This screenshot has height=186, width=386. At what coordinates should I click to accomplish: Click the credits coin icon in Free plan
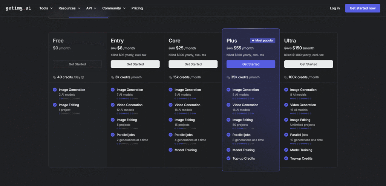point(55,77)
